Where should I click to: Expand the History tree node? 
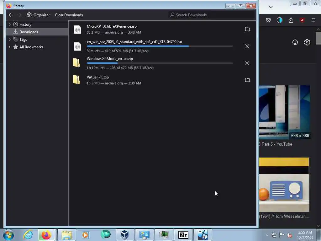tap(9, 24)
